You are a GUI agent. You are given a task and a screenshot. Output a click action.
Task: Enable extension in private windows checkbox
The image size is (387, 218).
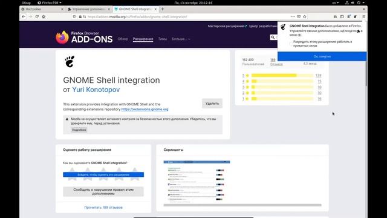(291, 44)
